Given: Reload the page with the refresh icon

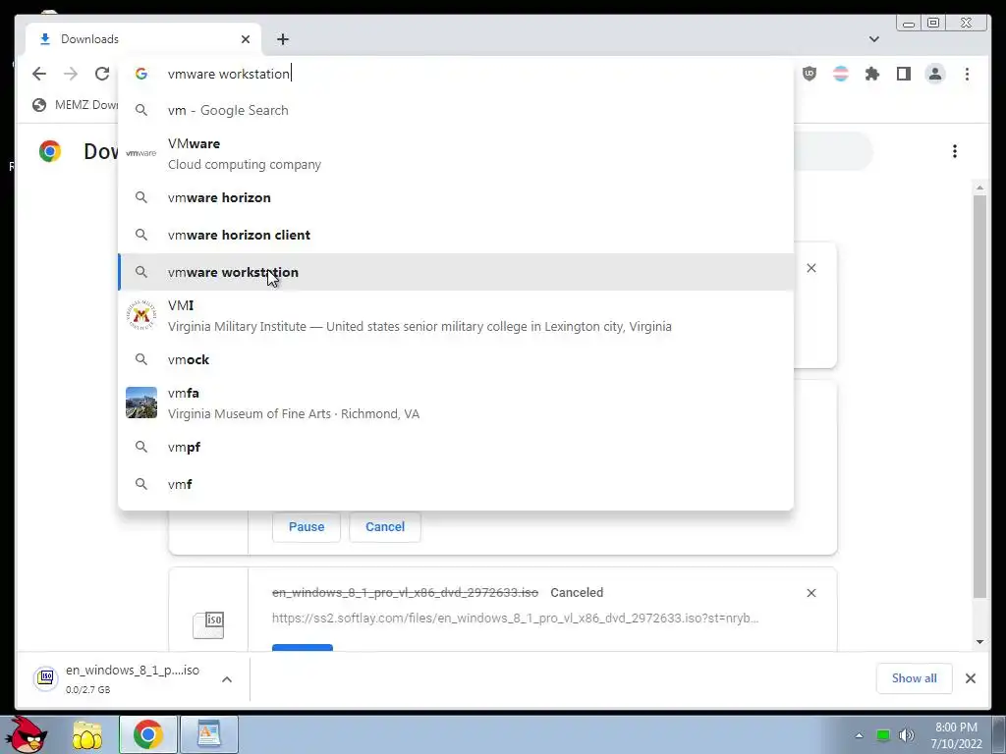Looking at the screenshot, I should [x=102, y=74].
